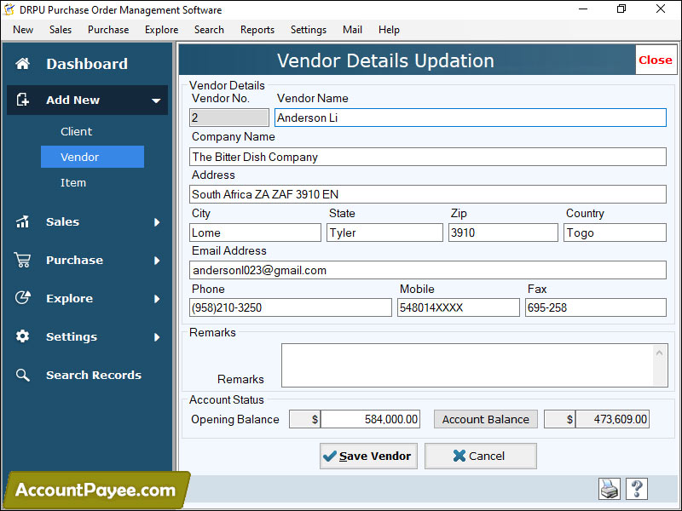Open Purchase using the shopping cart icon
Image resolution: width=682 pixels, height=511 pixels.
coord(24,260)
